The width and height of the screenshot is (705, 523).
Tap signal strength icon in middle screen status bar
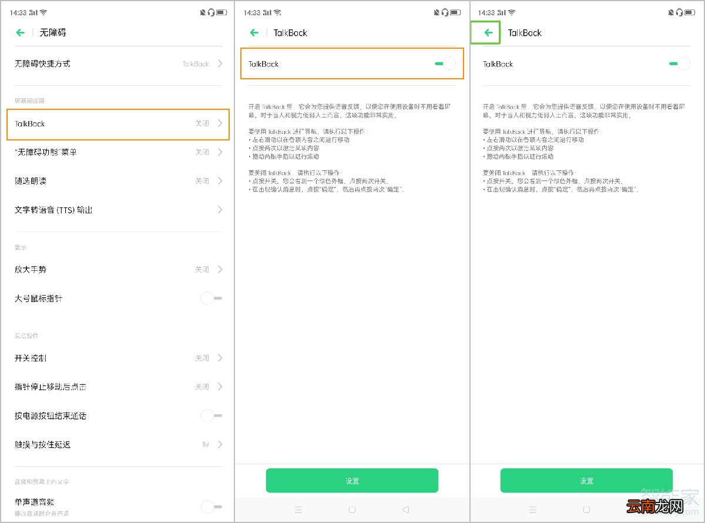pos(267,12)
